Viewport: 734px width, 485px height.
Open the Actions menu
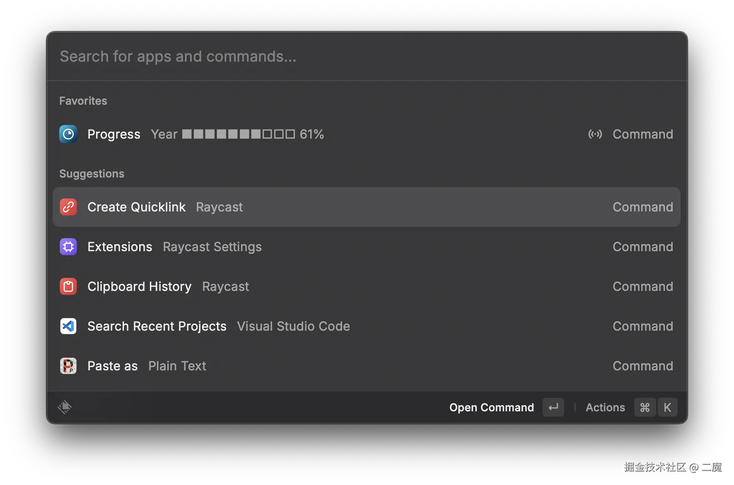(605, 408)
